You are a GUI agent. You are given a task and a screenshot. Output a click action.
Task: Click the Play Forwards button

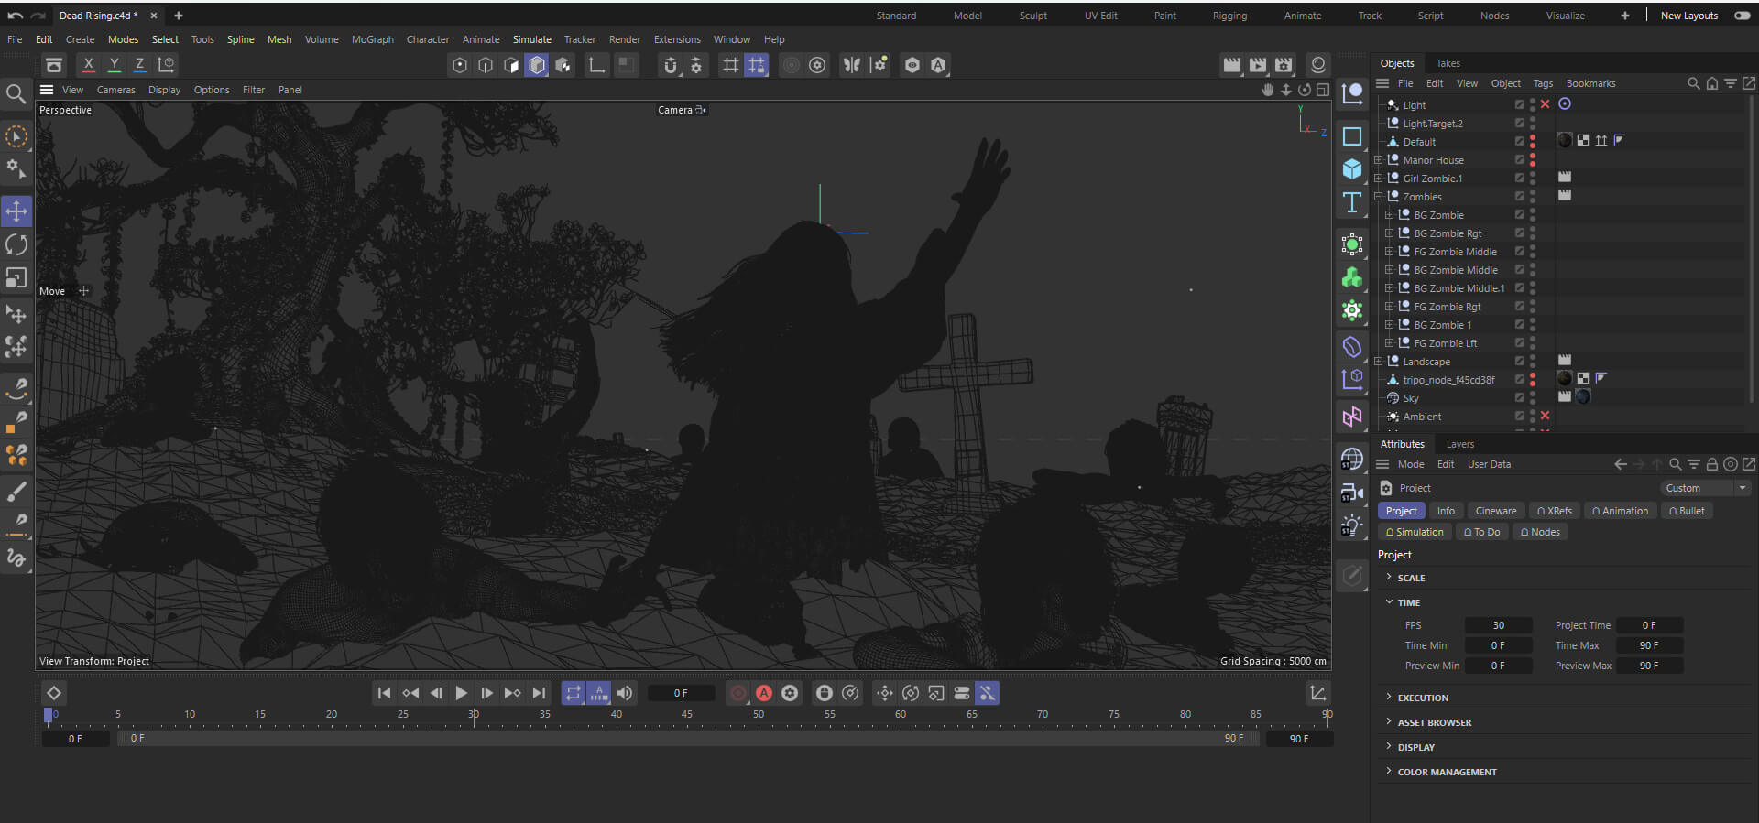pyautogui.click(x=461, y=693)
